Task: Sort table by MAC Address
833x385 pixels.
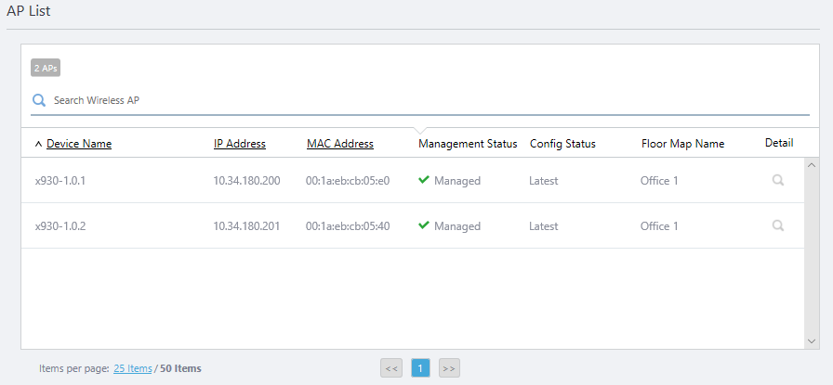Action: coord(340,144)
